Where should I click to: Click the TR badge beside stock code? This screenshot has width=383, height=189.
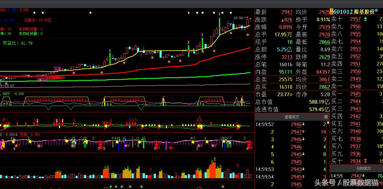[x=331, y=12]
